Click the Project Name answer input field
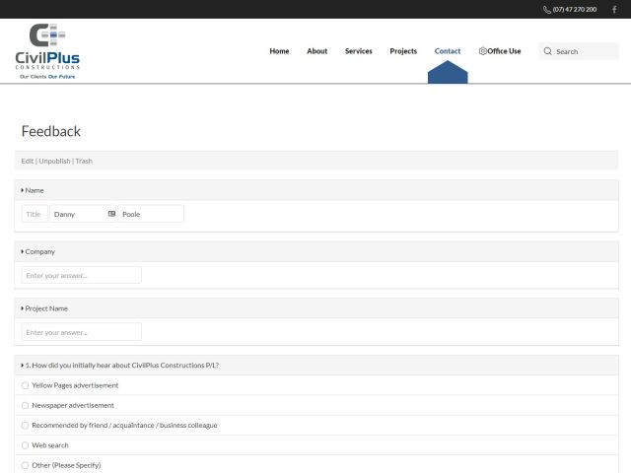 click(x=82, y=332)
